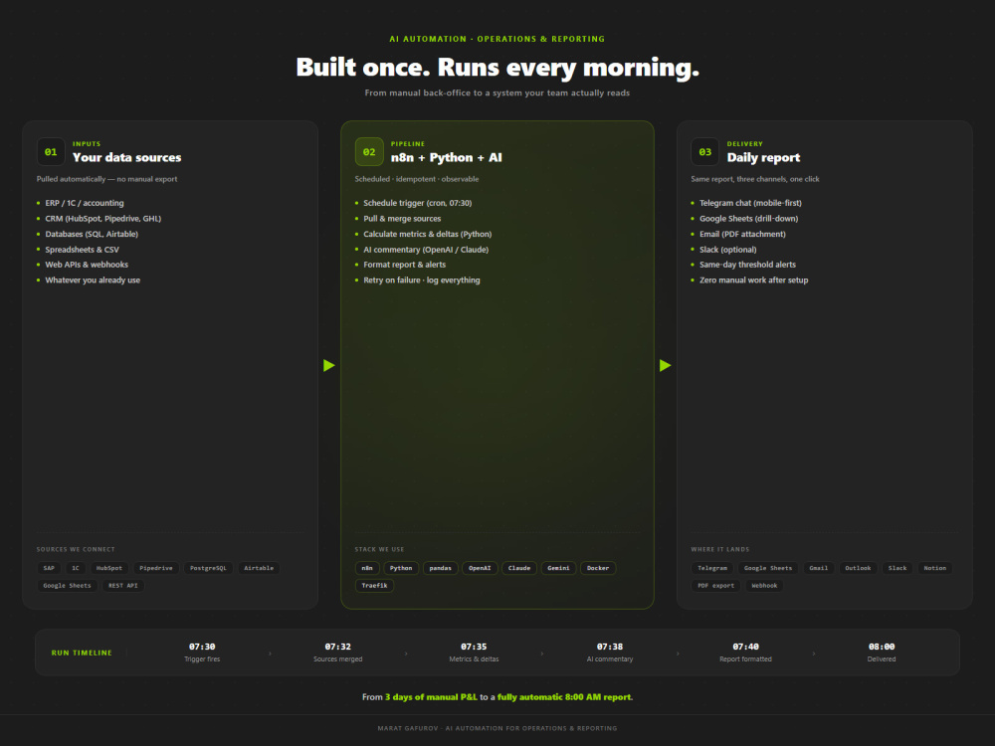Select the Python stack chip
The image size is (995, 746).
click(401, 568)
